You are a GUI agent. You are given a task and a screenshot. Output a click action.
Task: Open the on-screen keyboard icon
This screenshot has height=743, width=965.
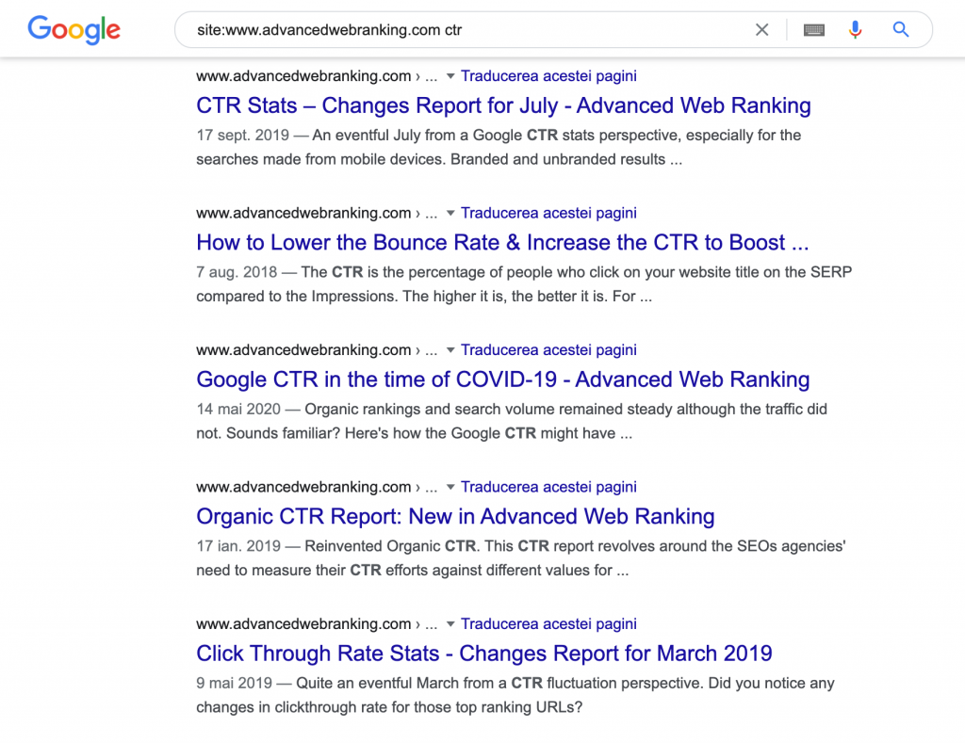point(814,29)
